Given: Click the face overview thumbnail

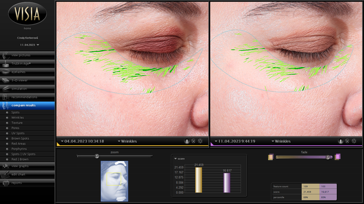Looking at the screenshot, I should tap(115, 181).
